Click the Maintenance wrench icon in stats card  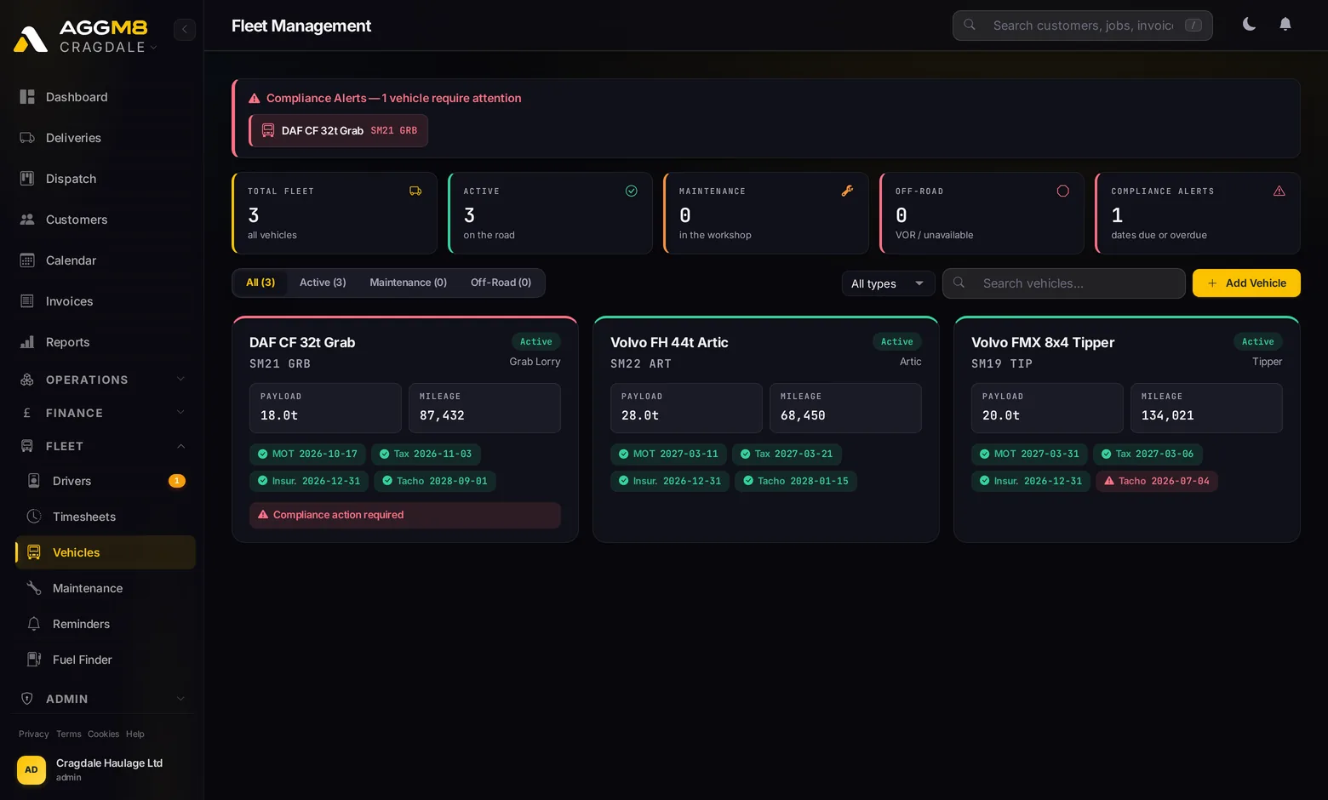point(847,191)
